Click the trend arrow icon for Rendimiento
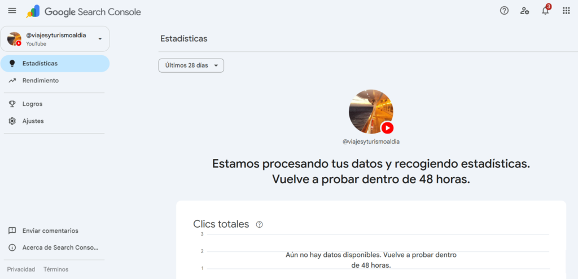This screenshot has width=578, height=279. (12, 80)
